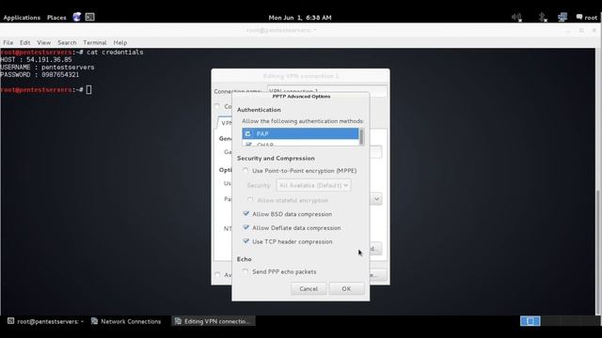
Task: Enable Use Point-to-Point encryption (MPPE)
Action: pos(246,171)
